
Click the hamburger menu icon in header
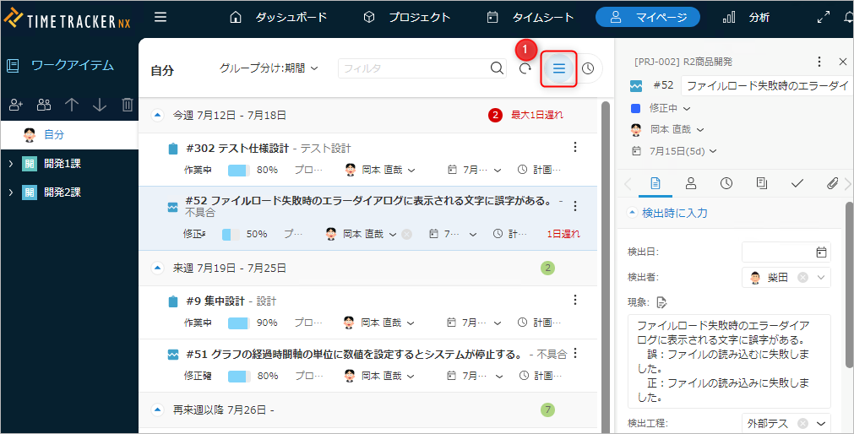pyautogui.click(x=160, y=17)
